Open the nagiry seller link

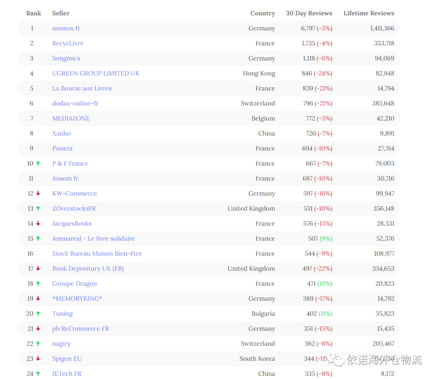tap(61, 344)
